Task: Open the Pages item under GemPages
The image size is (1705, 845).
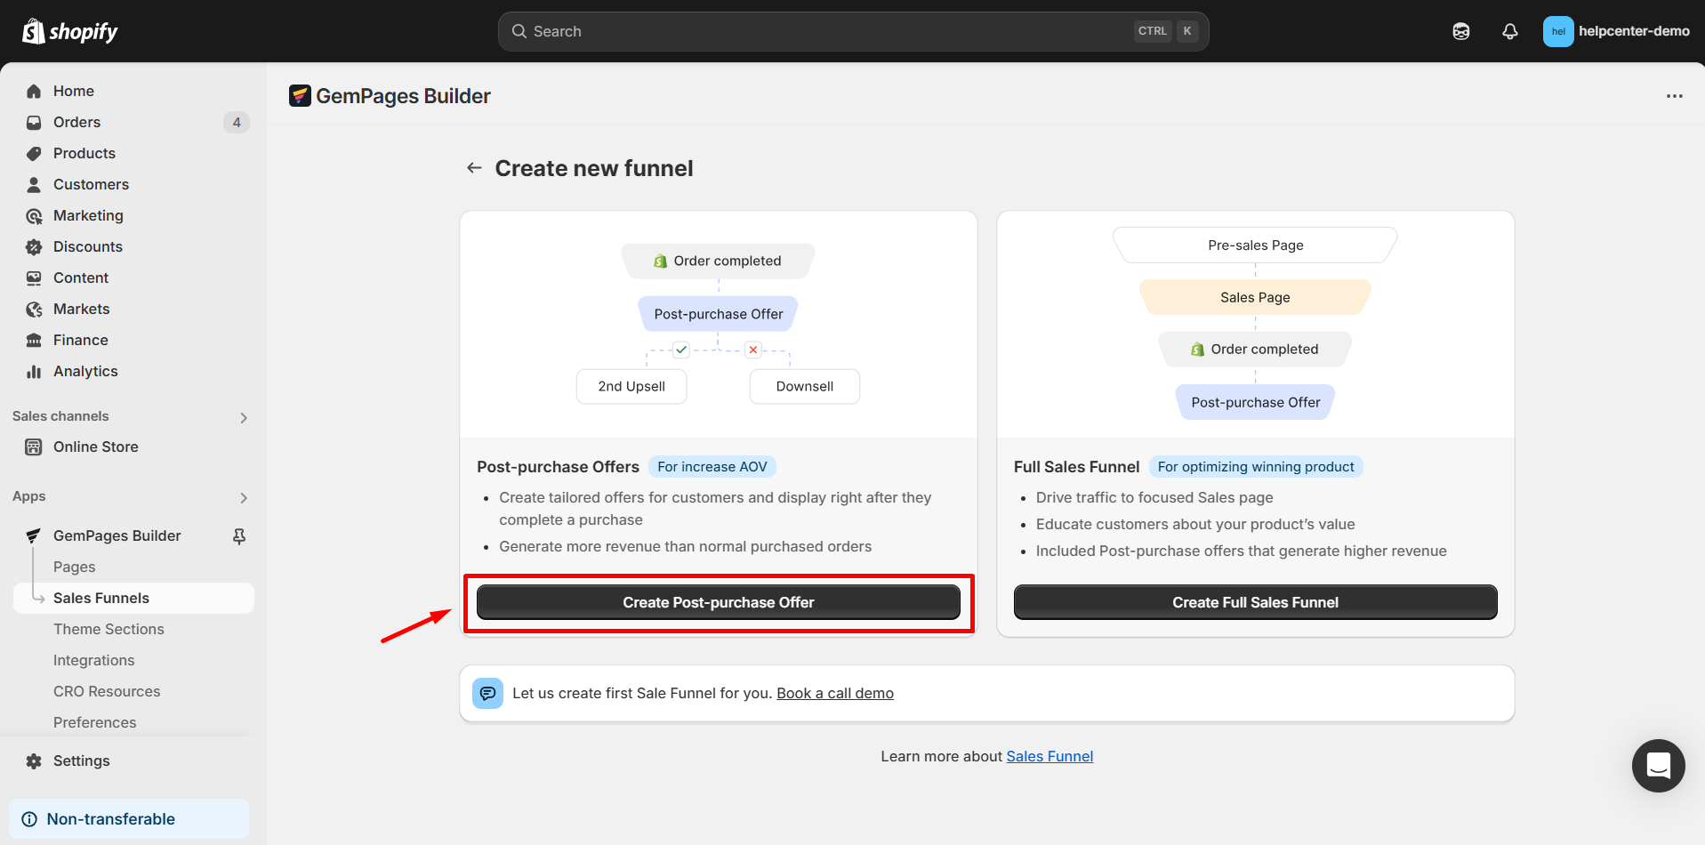Action: coord(74,567)
